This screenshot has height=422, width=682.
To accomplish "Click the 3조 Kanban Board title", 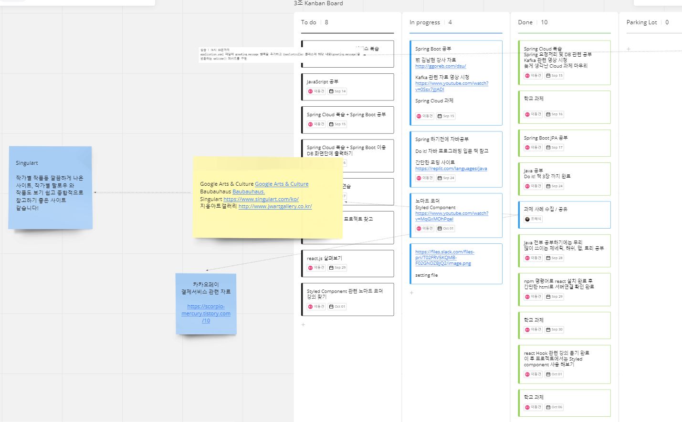I will click(x=318, y=3).
